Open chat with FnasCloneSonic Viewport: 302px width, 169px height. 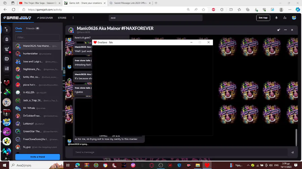(37, 139)
